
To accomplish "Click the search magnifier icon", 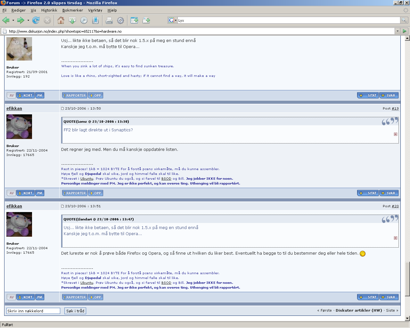I will click(x=404, y=20).
